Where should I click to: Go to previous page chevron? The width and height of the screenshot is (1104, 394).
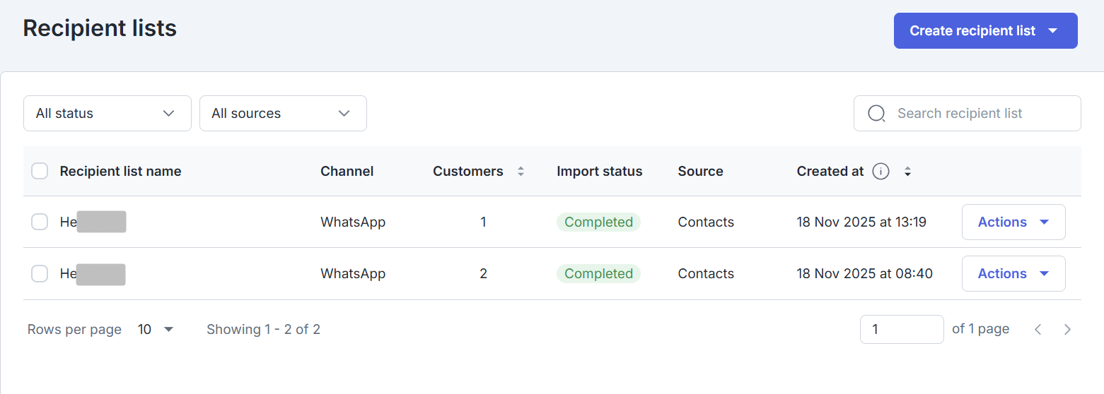(x=1038, y=329)
